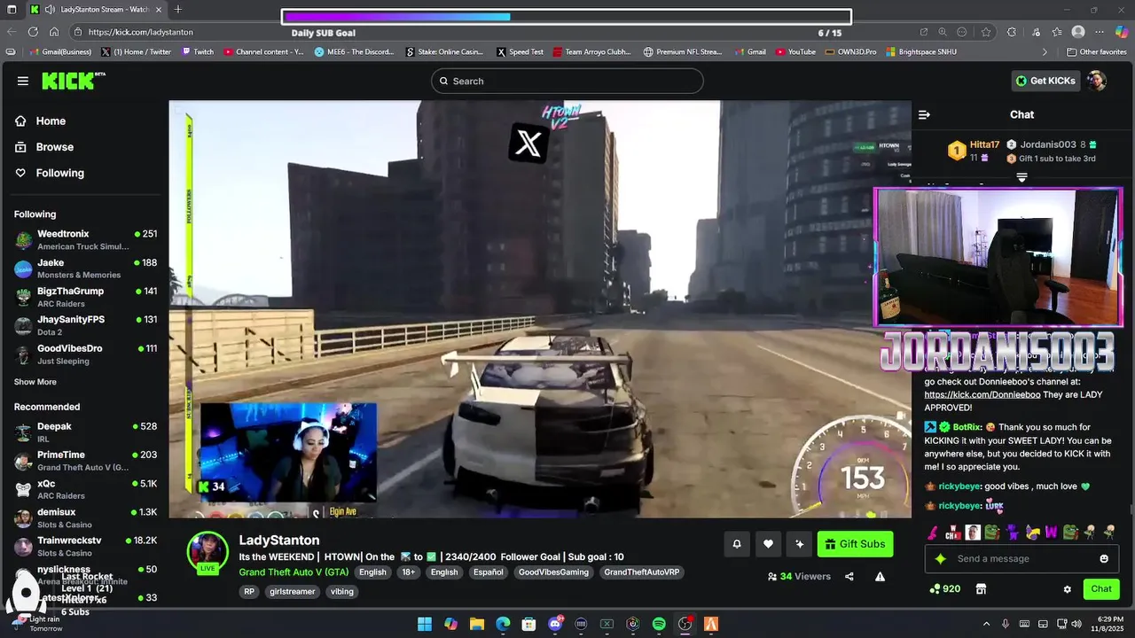Screen dimensions: 1135x638
Task: Open the YouTube bookmark
Action: point(795,52)
